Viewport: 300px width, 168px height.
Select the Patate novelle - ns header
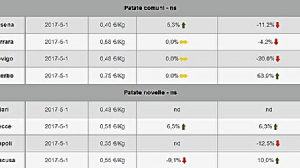150,92
